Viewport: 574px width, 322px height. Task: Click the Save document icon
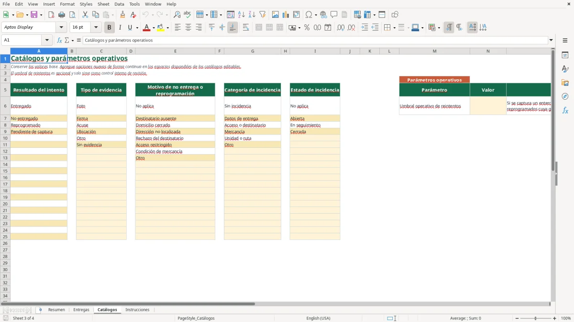click(34, 15)
